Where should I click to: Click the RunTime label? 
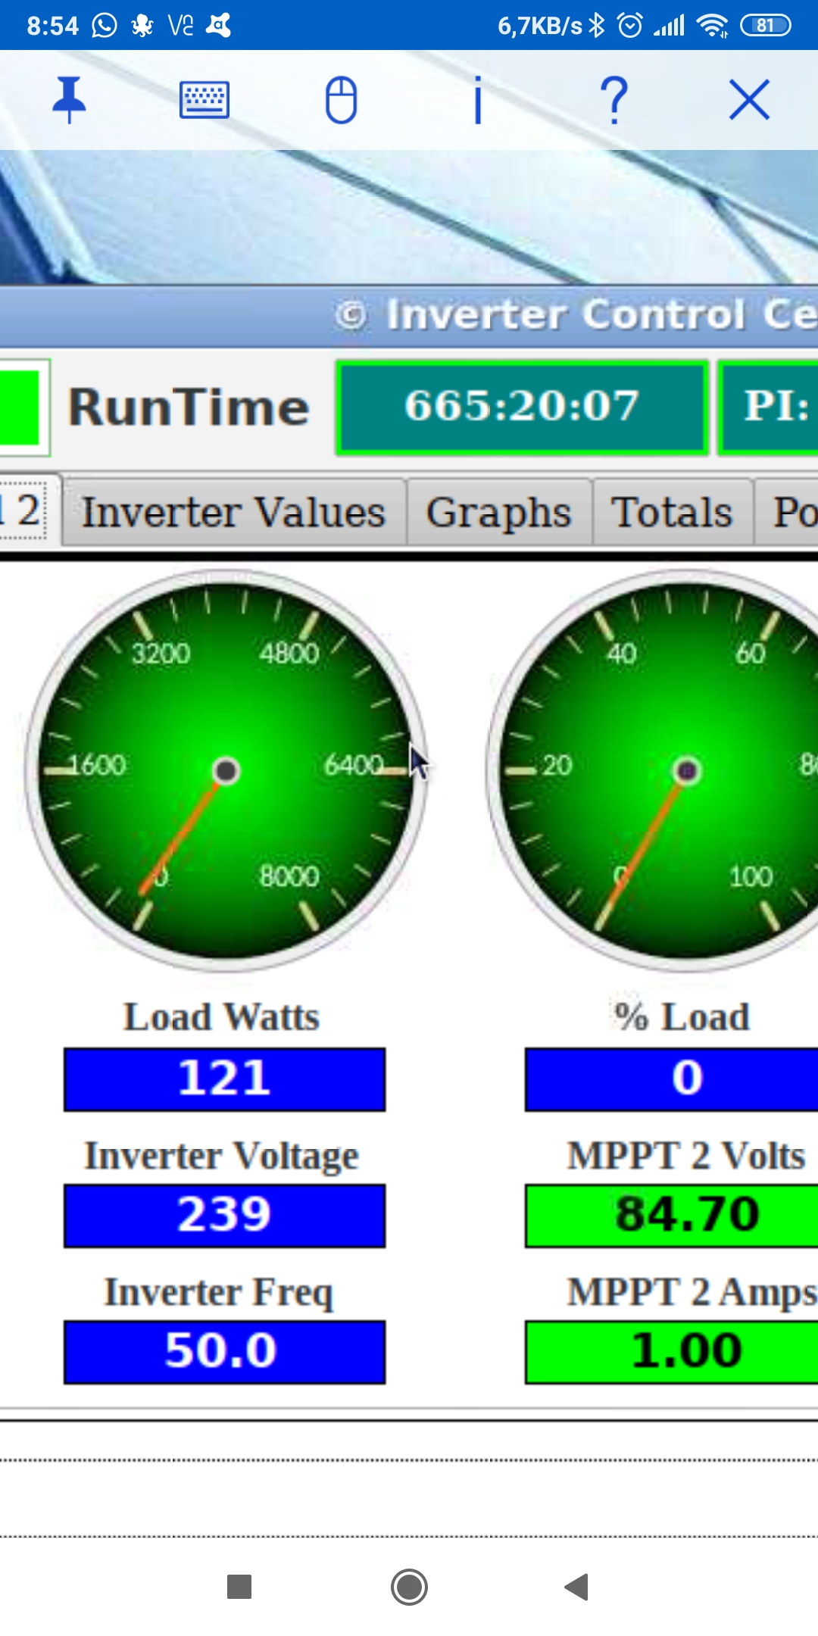tap(189, 407)
